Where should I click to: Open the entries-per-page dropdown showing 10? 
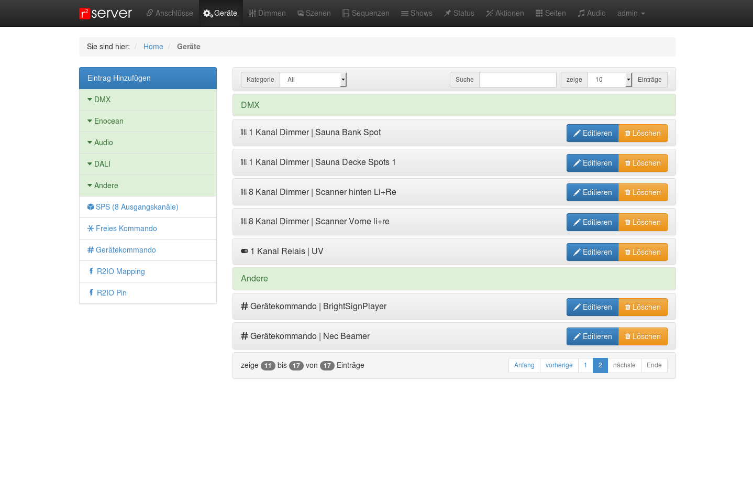tap(610, 80)
